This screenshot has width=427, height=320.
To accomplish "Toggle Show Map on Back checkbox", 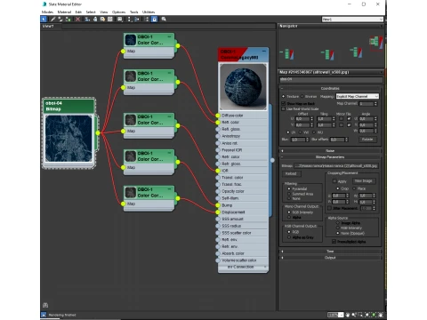I will coord(284,104).
